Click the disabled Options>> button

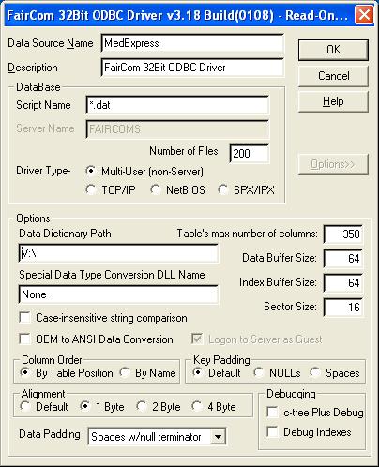tap(333, 164)
